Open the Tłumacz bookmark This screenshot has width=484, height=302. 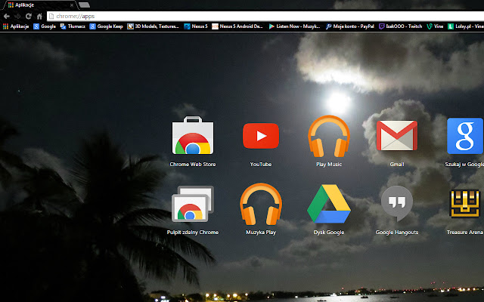click(73, 26)
